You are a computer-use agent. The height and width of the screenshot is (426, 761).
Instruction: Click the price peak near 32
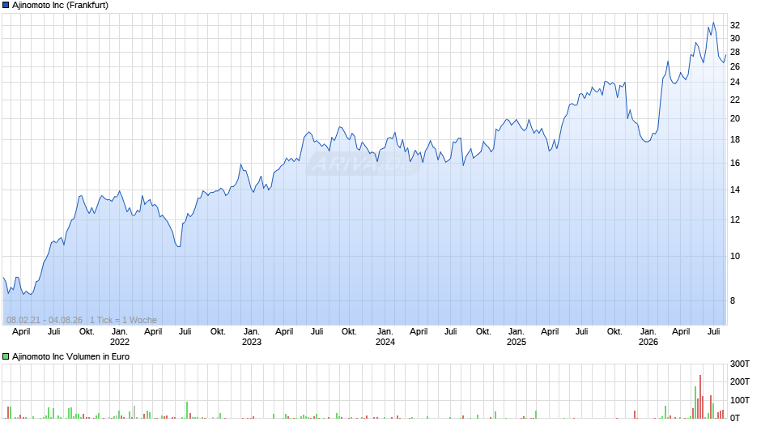point(713,23)
